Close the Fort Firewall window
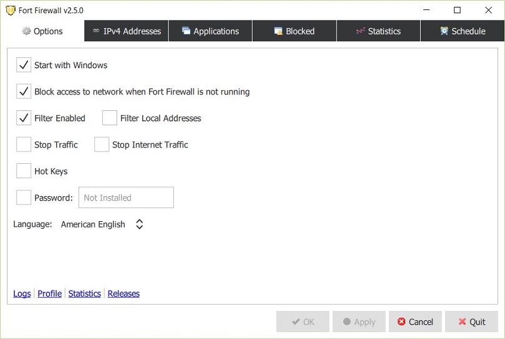The image size is (505, 339). (488, 10)
